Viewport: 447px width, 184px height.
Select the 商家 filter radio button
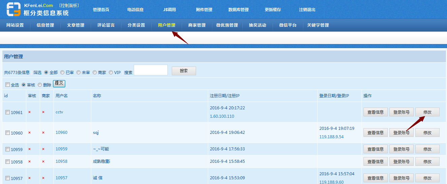95,72
